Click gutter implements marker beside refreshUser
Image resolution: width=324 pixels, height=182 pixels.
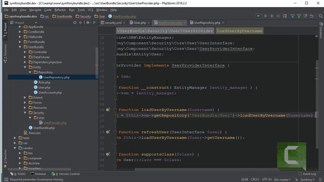(x=108, y=131)
